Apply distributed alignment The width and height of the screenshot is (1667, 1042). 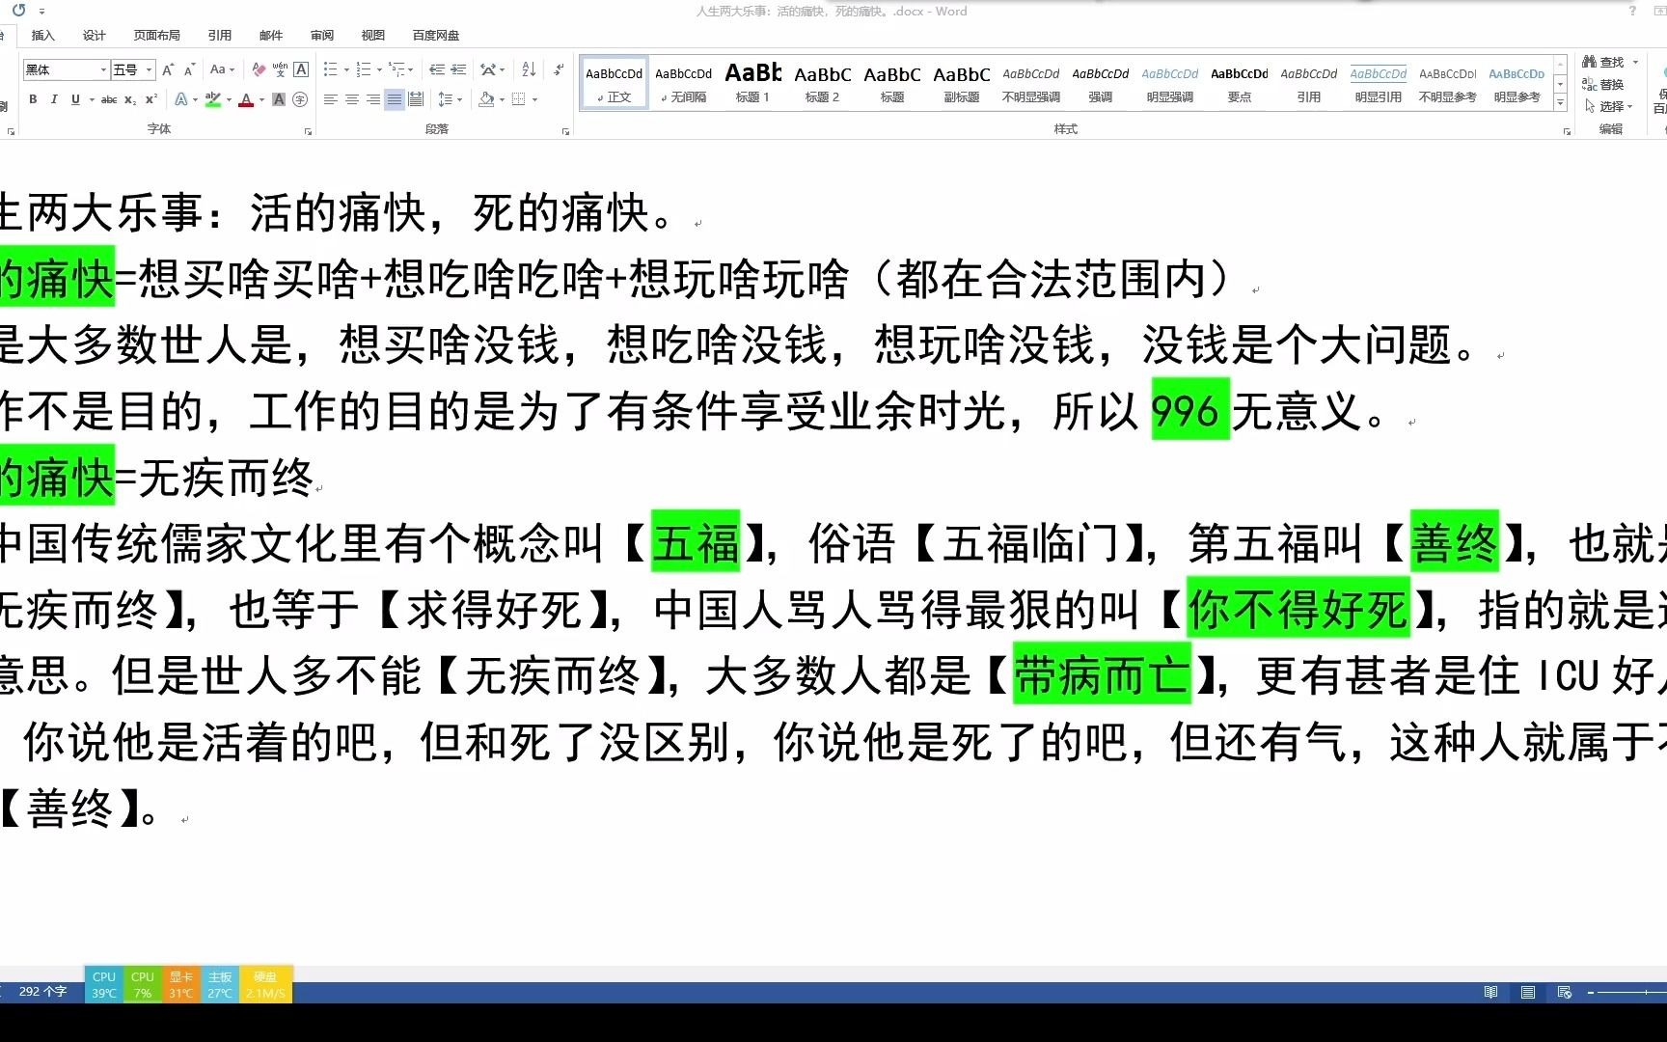pyautogui.click(x=416, y=99)
